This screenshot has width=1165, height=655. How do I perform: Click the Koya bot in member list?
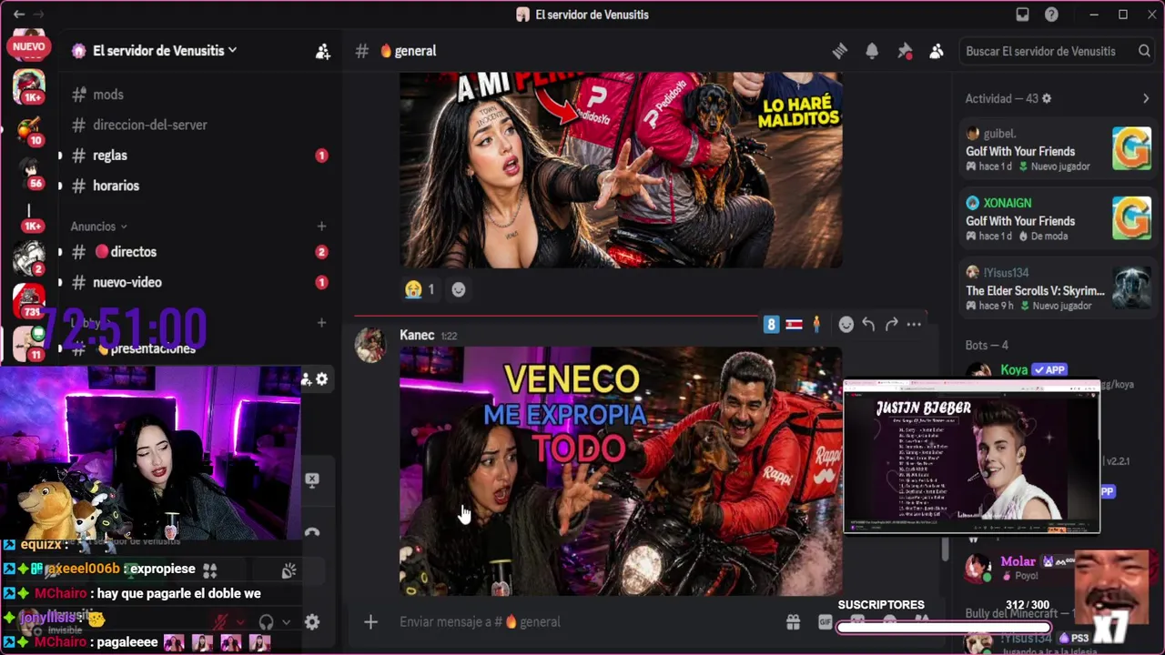click(x=1014, y=370)
